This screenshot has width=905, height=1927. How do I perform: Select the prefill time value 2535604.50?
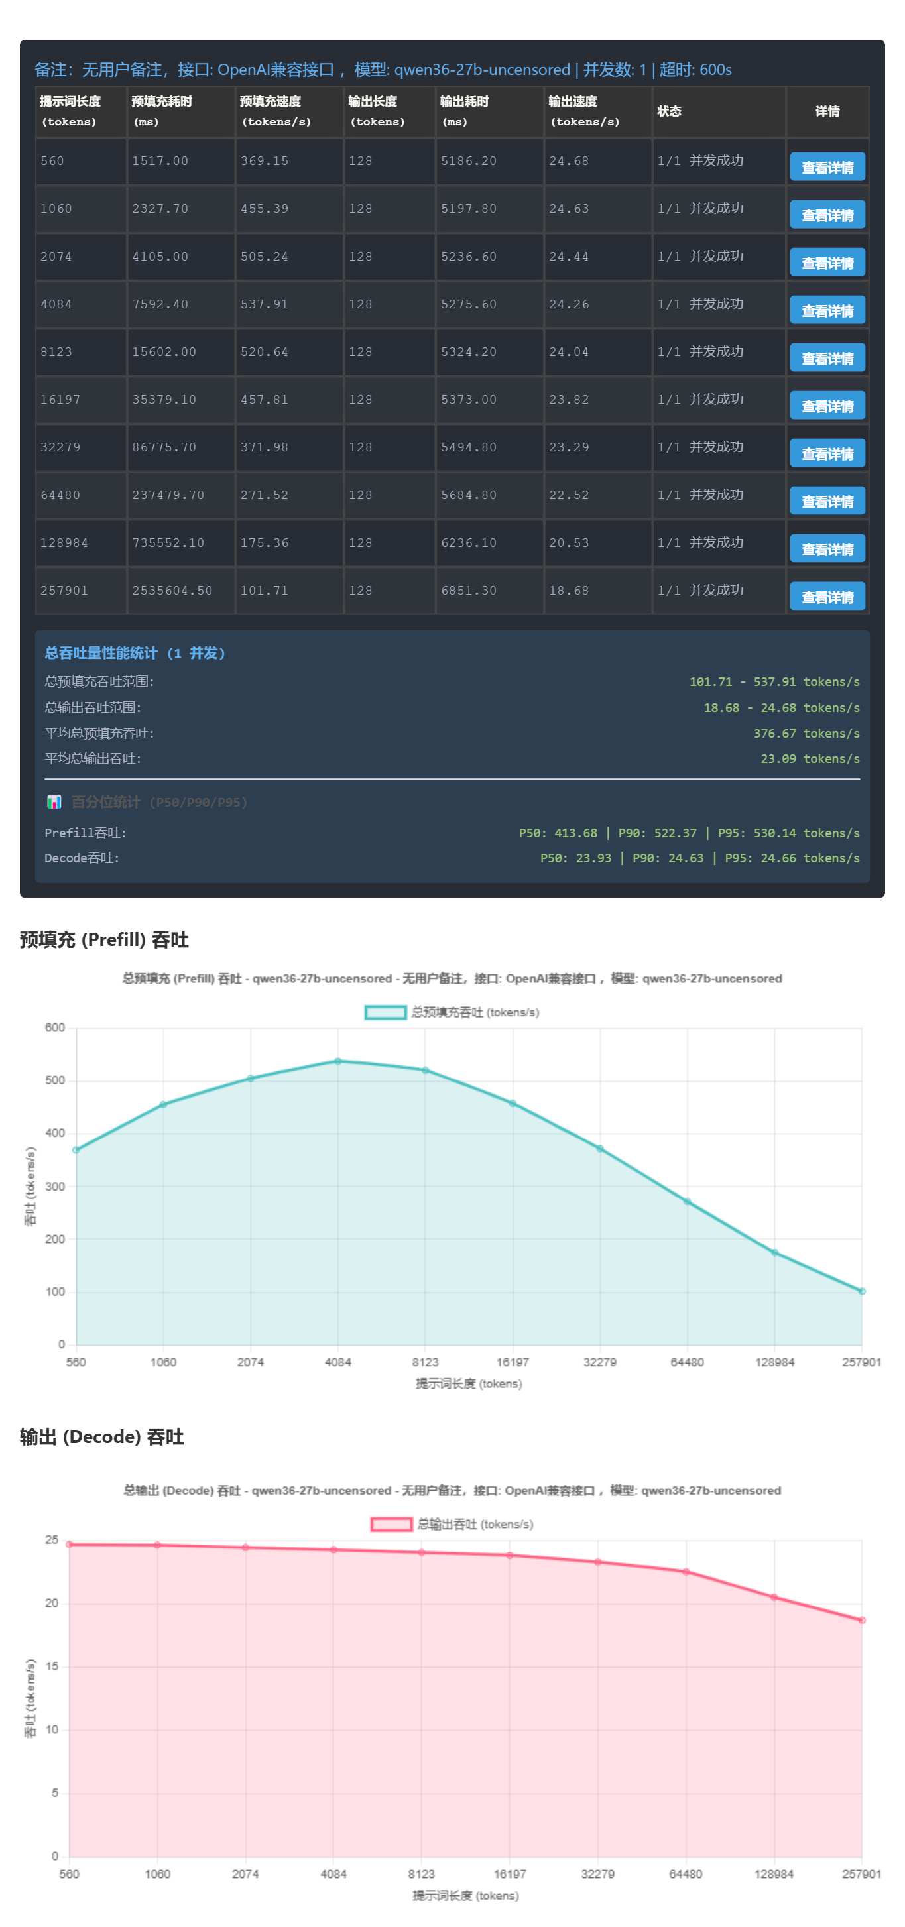[x=172, y=590]
